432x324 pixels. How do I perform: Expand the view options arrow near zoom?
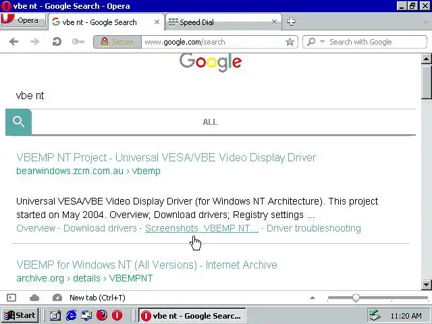(313, 298)
